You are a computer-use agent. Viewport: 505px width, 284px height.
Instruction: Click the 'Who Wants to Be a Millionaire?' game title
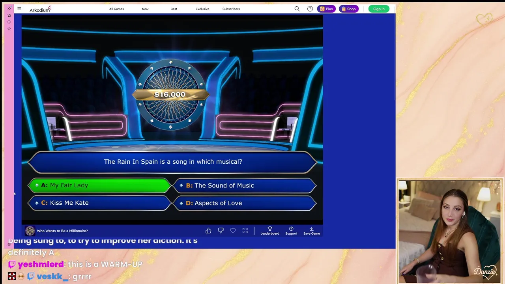coord(62,231)
